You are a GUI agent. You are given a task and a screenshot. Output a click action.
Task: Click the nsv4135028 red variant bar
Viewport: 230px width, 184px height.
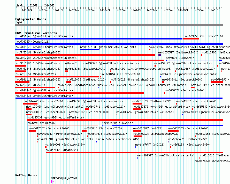29,109
